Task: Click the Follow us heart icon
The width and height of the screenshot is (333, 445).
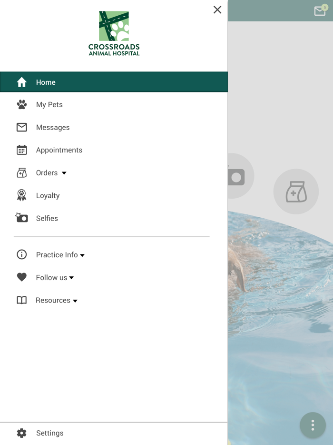Action: click(21, 277)
